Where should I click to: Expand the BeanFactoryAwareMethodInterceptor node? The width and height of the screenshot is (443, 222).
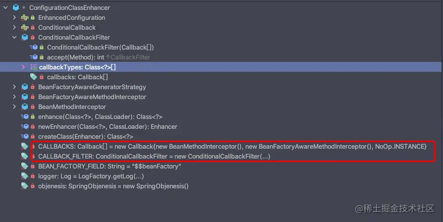tap(14, 97)
